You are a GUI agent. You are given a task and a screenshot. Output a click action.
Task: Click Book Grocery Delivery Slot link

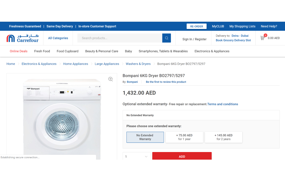(x=233, y=40)
